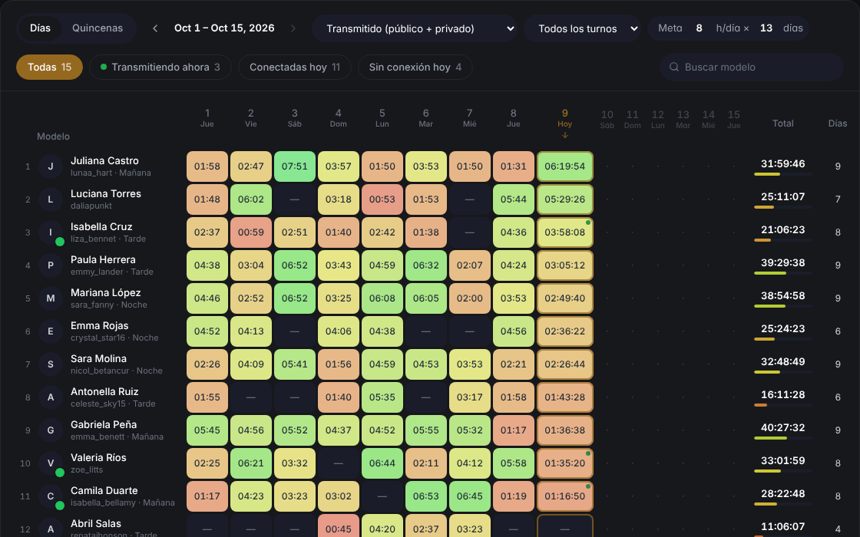
Task: Select the day 9 Hoy column header
Action: (565, 123)
